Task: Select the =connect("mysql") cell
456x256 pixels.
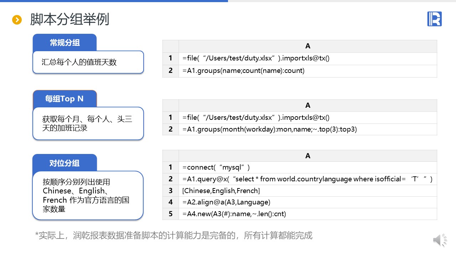Action: (307, 167)
